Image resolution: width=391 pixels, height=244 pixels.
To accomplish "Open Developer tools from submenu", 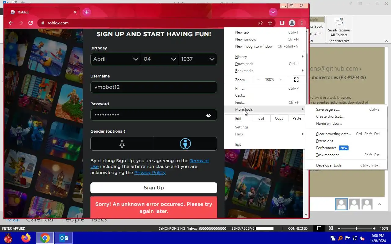I will tap(346, 165).
